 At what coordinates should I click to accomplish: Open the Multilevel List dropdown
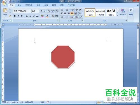[72, 10]
